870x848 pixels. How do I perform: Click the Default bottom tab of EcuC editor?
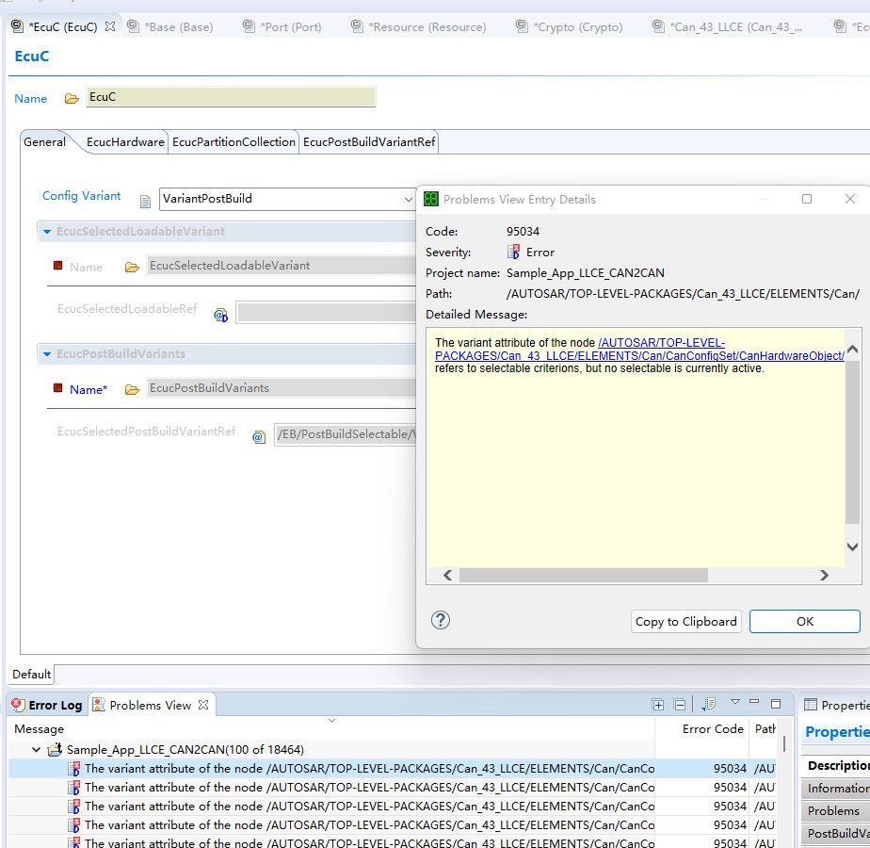[32, 674]
